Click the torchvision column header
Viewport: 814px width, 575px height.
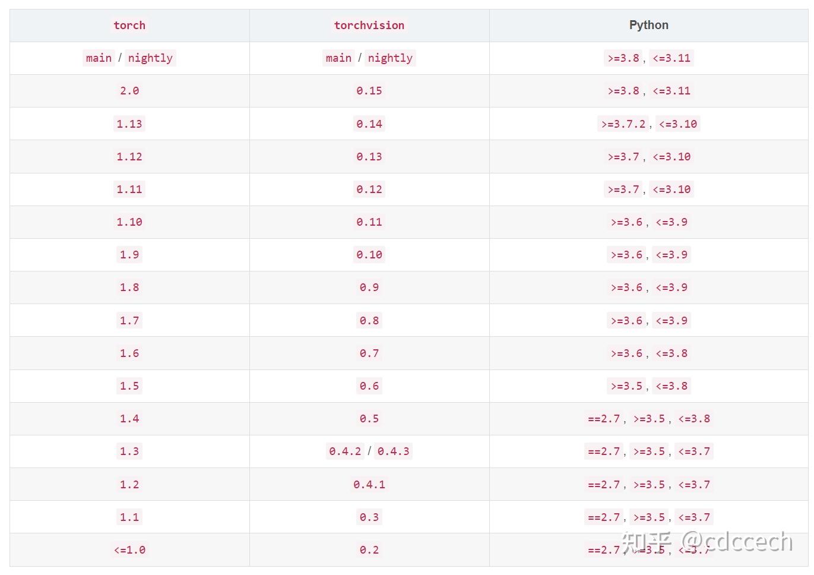point(369,25)
